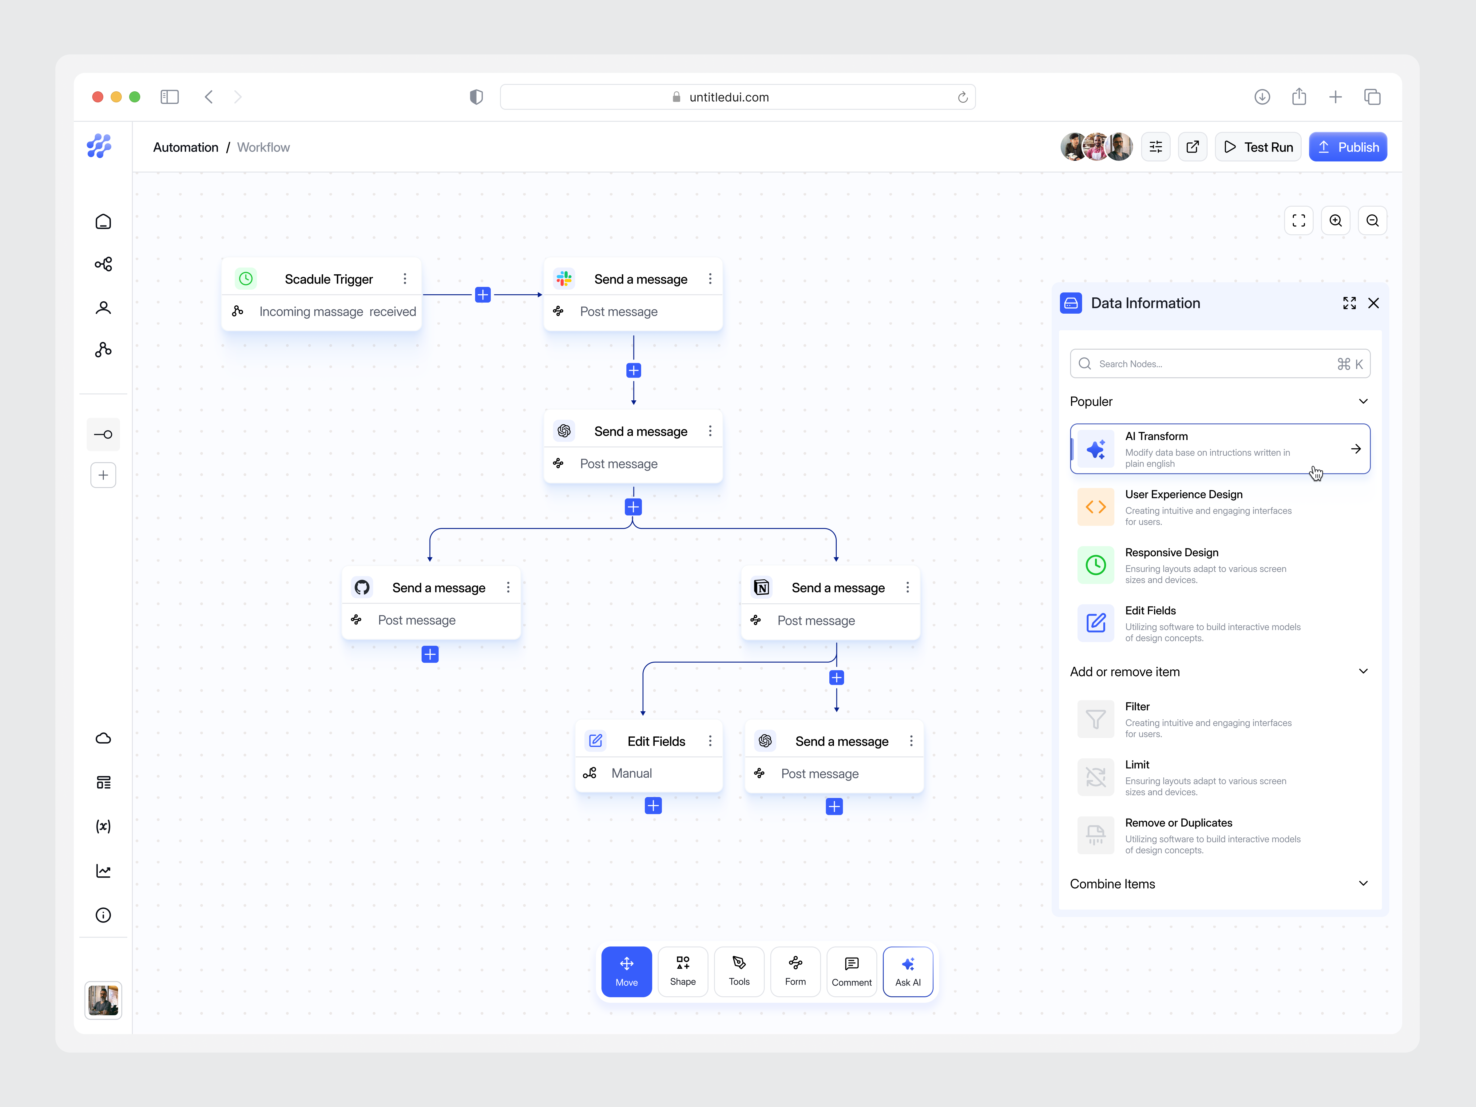Click the external link icon in the top bar
The width and height of the screenshot is (1476, 1107).
(1192, 146)
